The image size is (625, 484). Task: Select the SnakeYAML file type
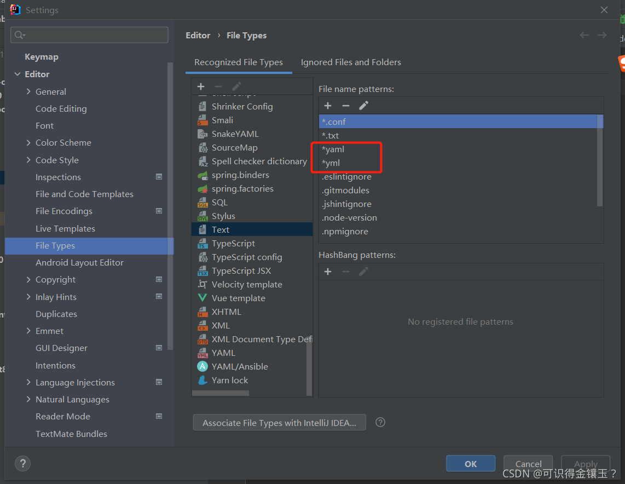[x=252, y=134]
